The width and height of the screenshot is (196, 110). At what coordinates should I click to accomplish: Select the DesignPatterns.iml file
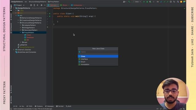pos(26,47)
